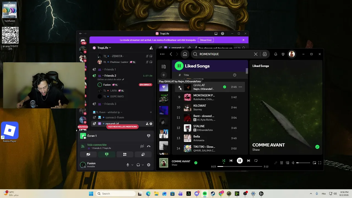The image size is (352, 198).
Task: Clear the ROMENTIQUE search text
Action: tap(256, 54)
